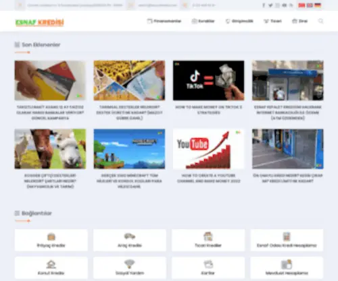Open 'How to make money on TikTok' title
This screenshot has height=281, width=338.
(208, 110)
